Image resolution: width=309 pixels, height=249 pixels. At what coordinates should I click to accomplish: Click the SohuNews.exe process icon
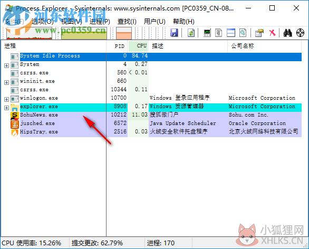pyautogui.click(x=15, y=116)
